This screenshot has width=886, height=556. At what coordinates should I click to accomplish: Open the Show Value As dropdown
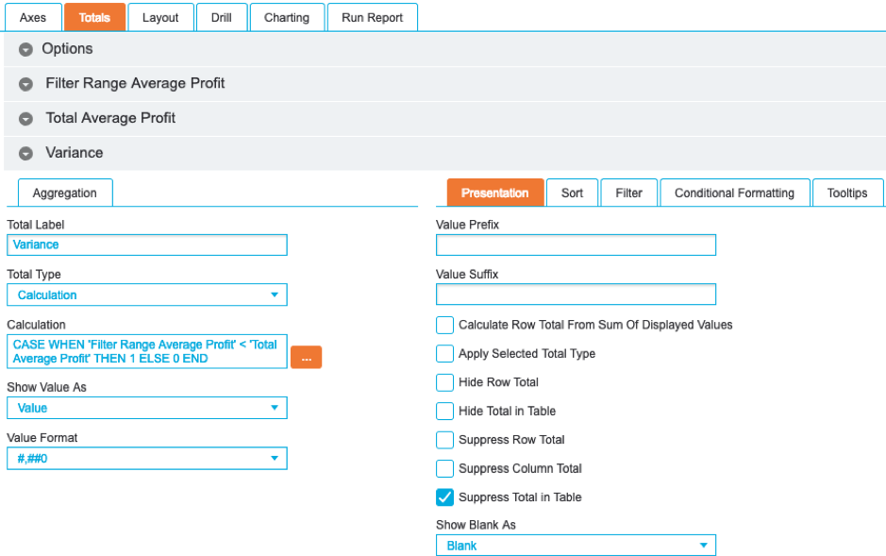pyautogui.click(x=147, y=408)
